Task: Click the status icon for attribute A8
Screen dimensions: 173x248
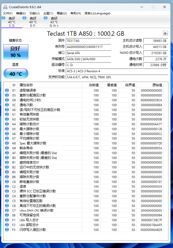Action: pos(7,143)
